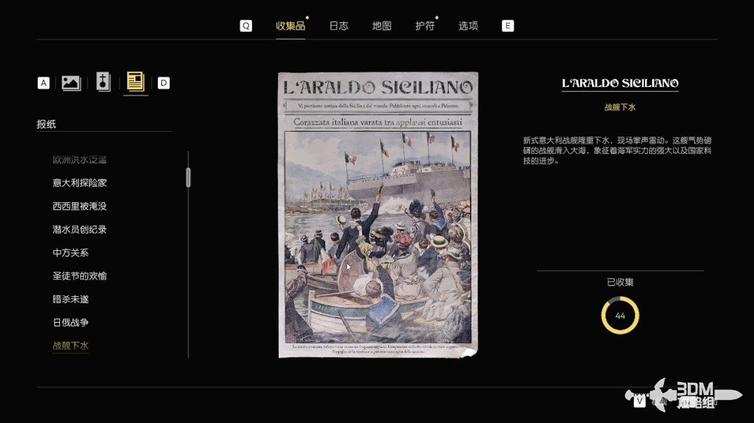The height and width of the screenshot is (423, 754).
Task: Click the 报纸 category heading
Action: [x=46, y=124]
